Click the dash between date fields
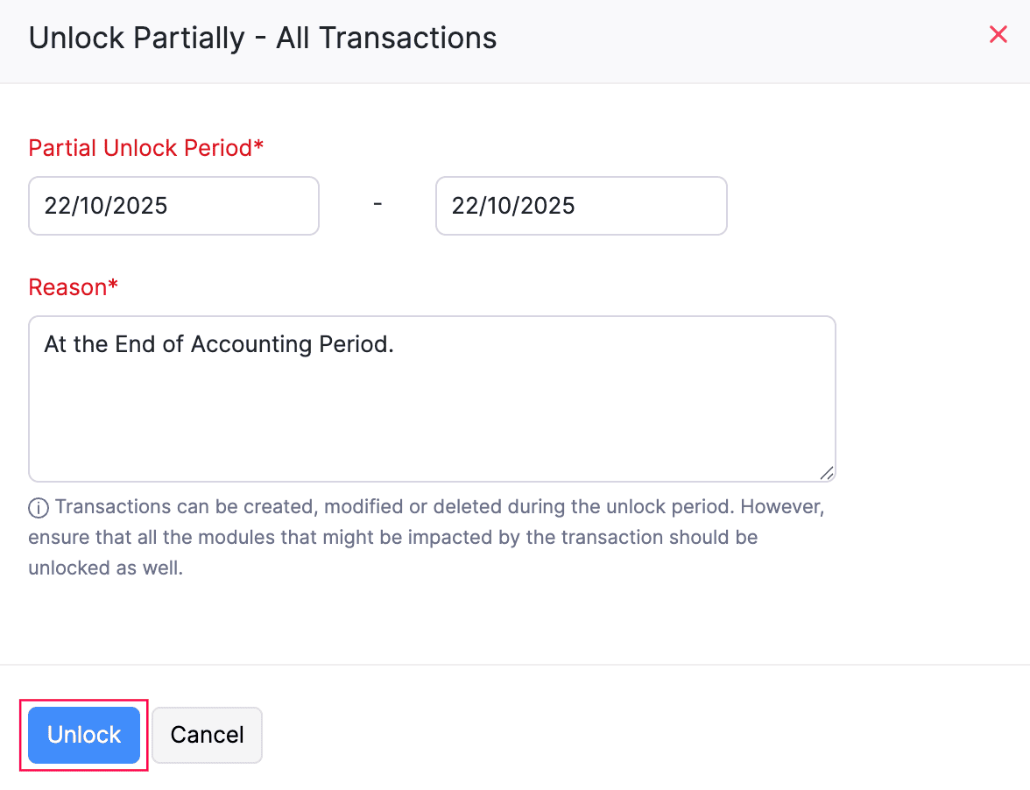 coord(377,204)
